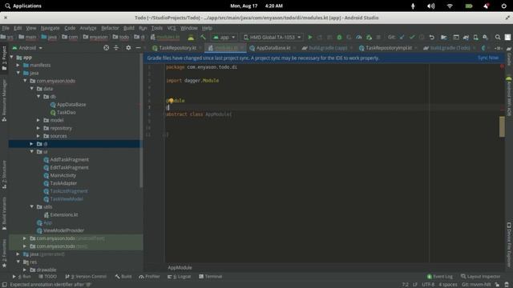This screenshot has height=288, width=513.
Task: Toggle the Gradle side panel
Action: (x=509, y=57)
